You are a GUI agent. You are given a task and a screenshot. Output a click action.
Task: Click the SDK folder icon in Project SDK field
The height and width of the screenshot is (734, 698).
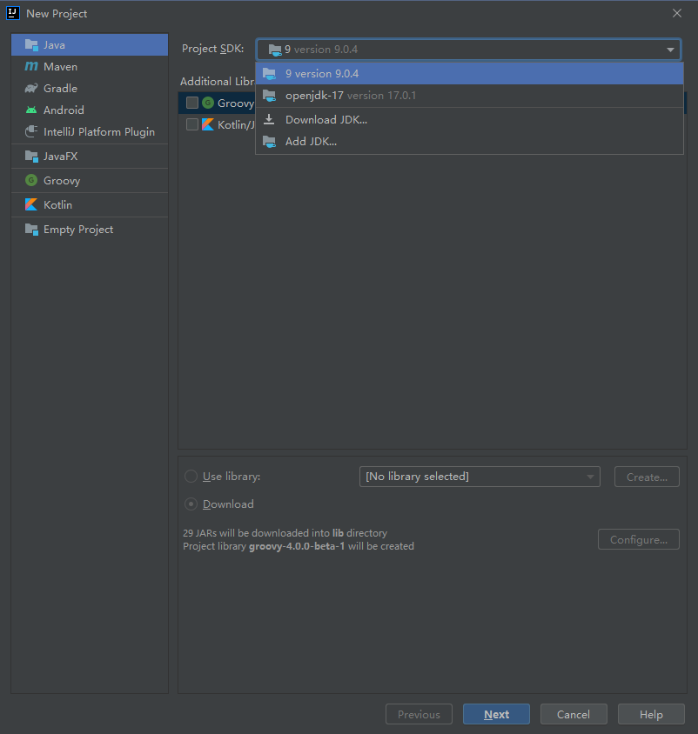click(x=275, y=50)
